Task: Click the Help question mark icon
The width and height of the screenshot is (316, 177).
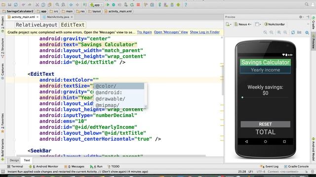Action: click(186, 4)
